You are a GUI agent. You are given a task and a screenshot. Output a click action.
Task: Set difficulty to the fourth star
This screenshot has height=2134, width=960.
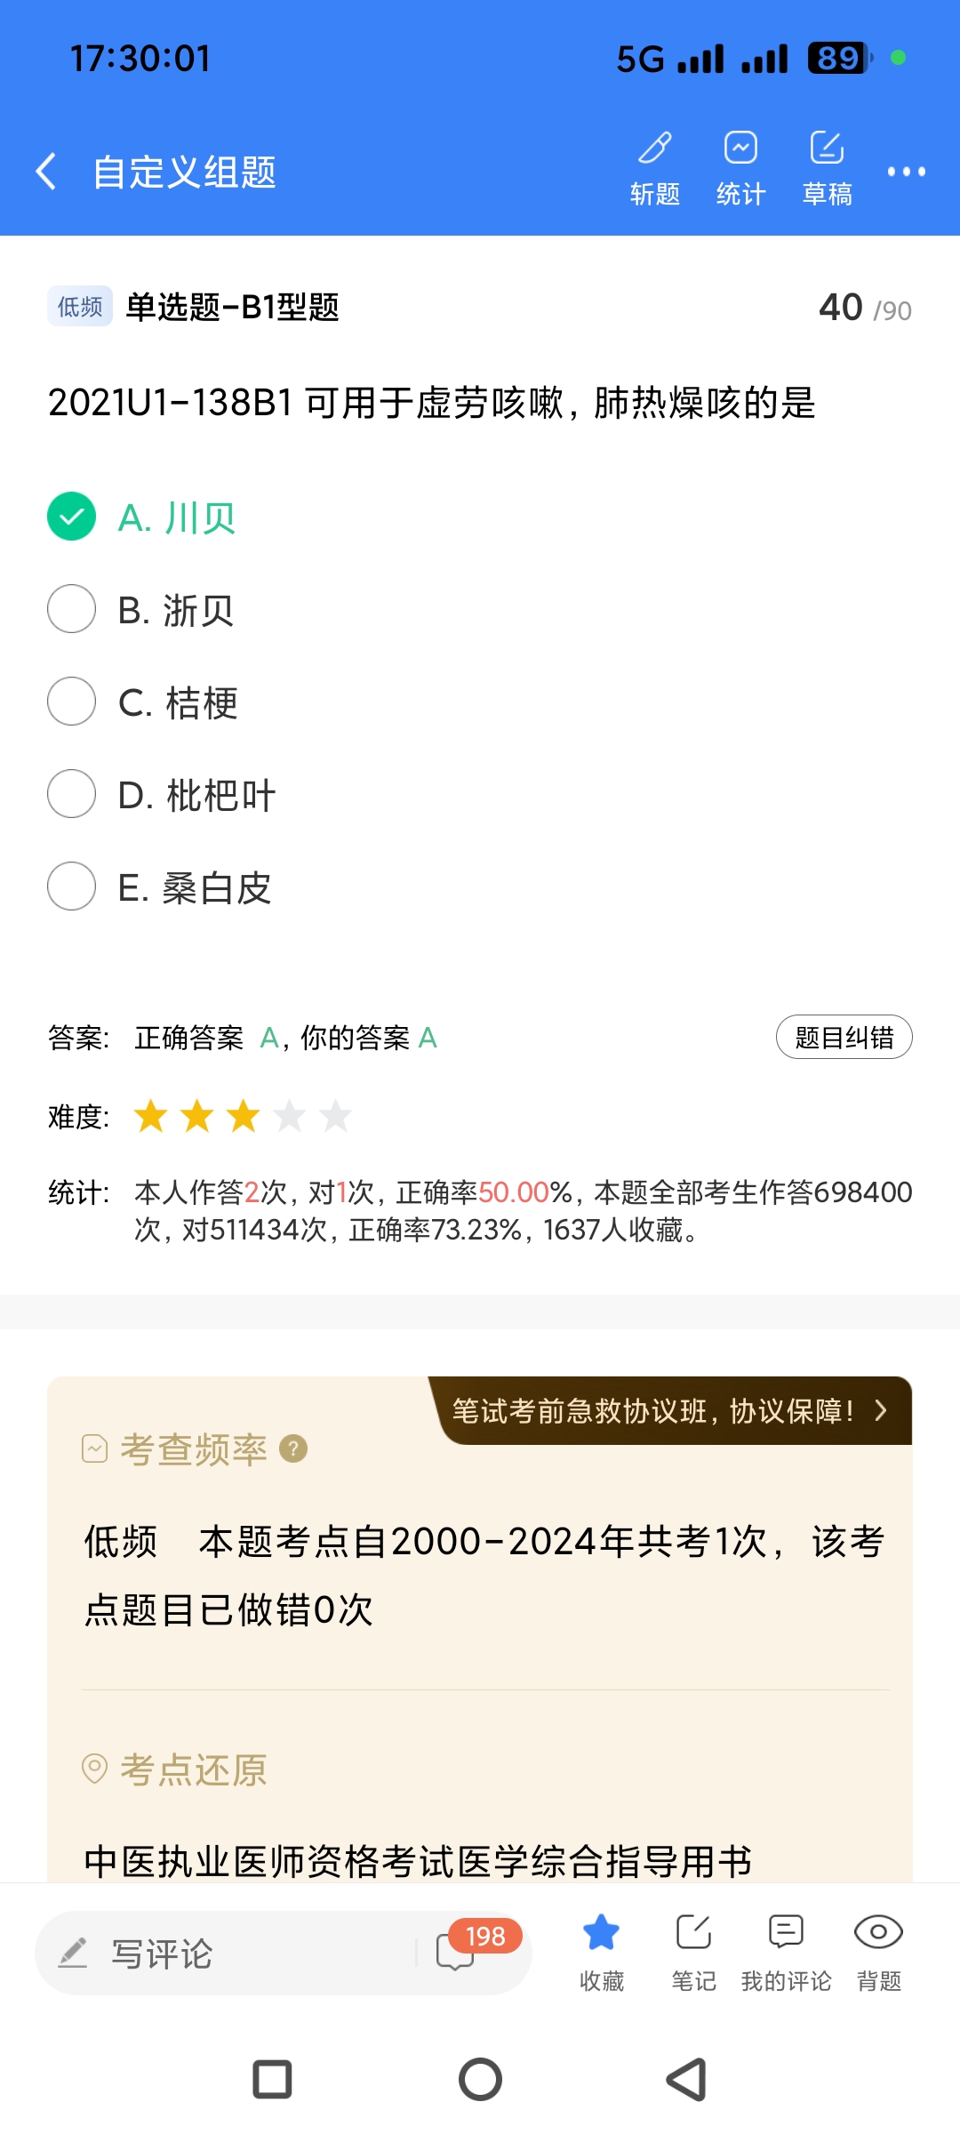(290, 1116)
